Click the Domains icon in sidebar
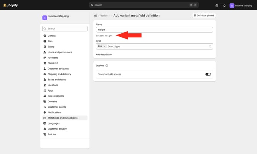This screenshot has height=154, width=257. (44, 102)
